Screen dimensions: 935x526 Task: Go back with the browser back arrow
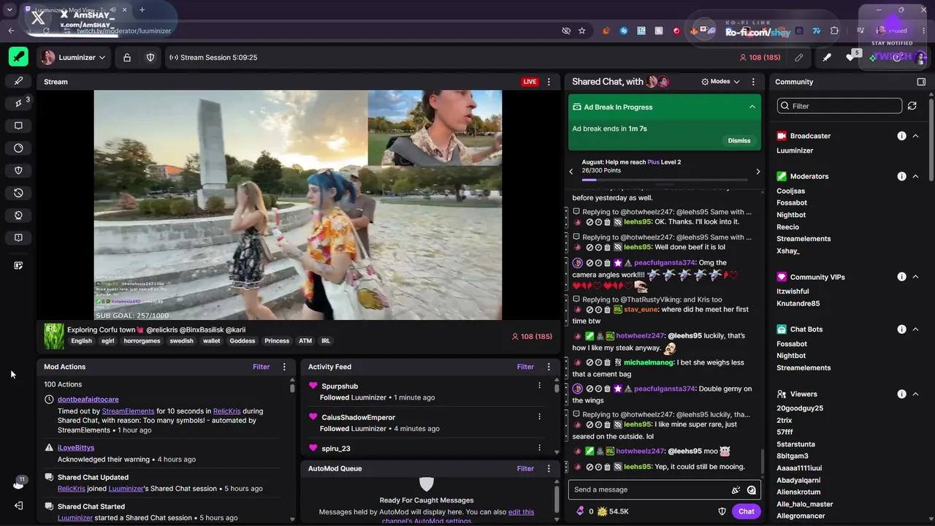[x=11, y=31]
